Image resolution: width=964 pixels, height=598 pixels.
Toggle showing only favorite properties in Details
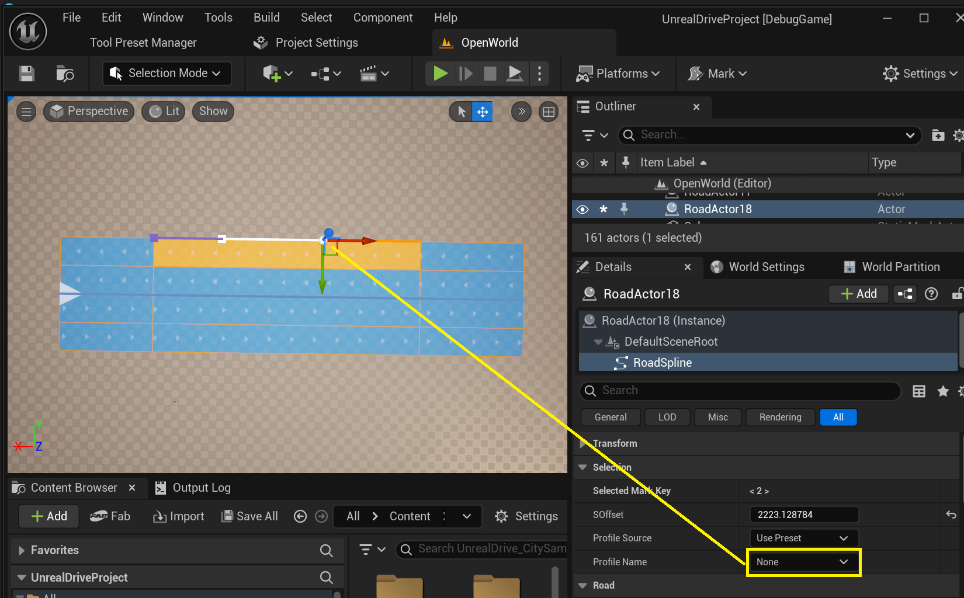pos(943,391)
